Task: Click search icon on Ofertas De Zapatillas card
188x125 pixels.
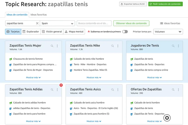Action: point(173,89)
